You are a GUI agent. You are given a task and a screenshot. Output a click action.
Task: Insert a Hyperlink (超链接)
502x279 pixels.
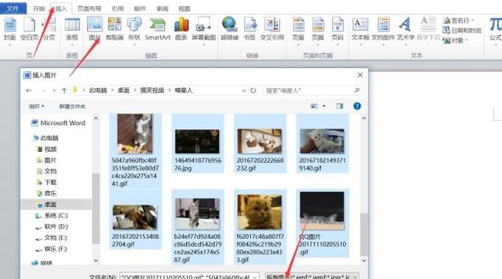[x=230, y=29]
